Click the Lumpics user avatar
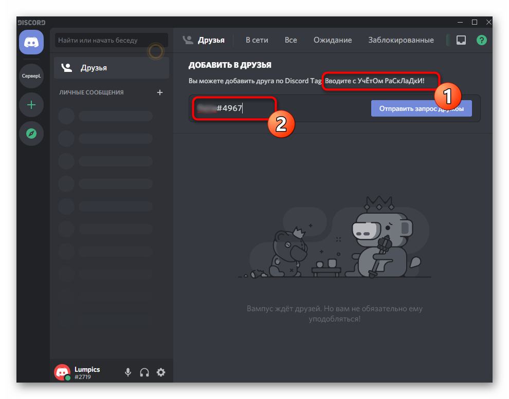This screenshot has width=509, height=399. [62, 372]
